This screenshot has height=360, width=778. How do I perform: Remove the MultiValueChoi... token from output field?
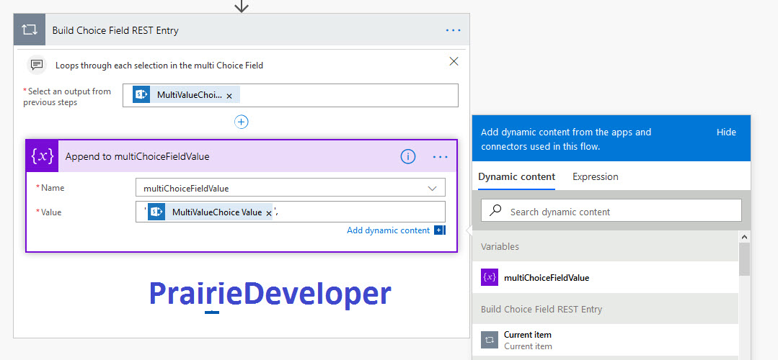229,96
